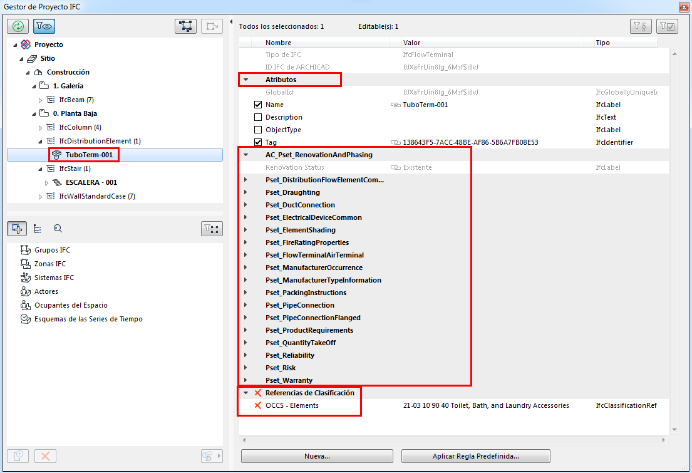Uncheck the Tag attribute checkbox

coord(258,142)
